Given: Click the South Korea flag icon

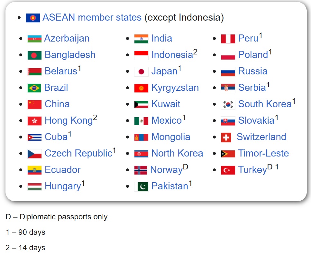Looking at the screenshot, I should coord(228,104).
